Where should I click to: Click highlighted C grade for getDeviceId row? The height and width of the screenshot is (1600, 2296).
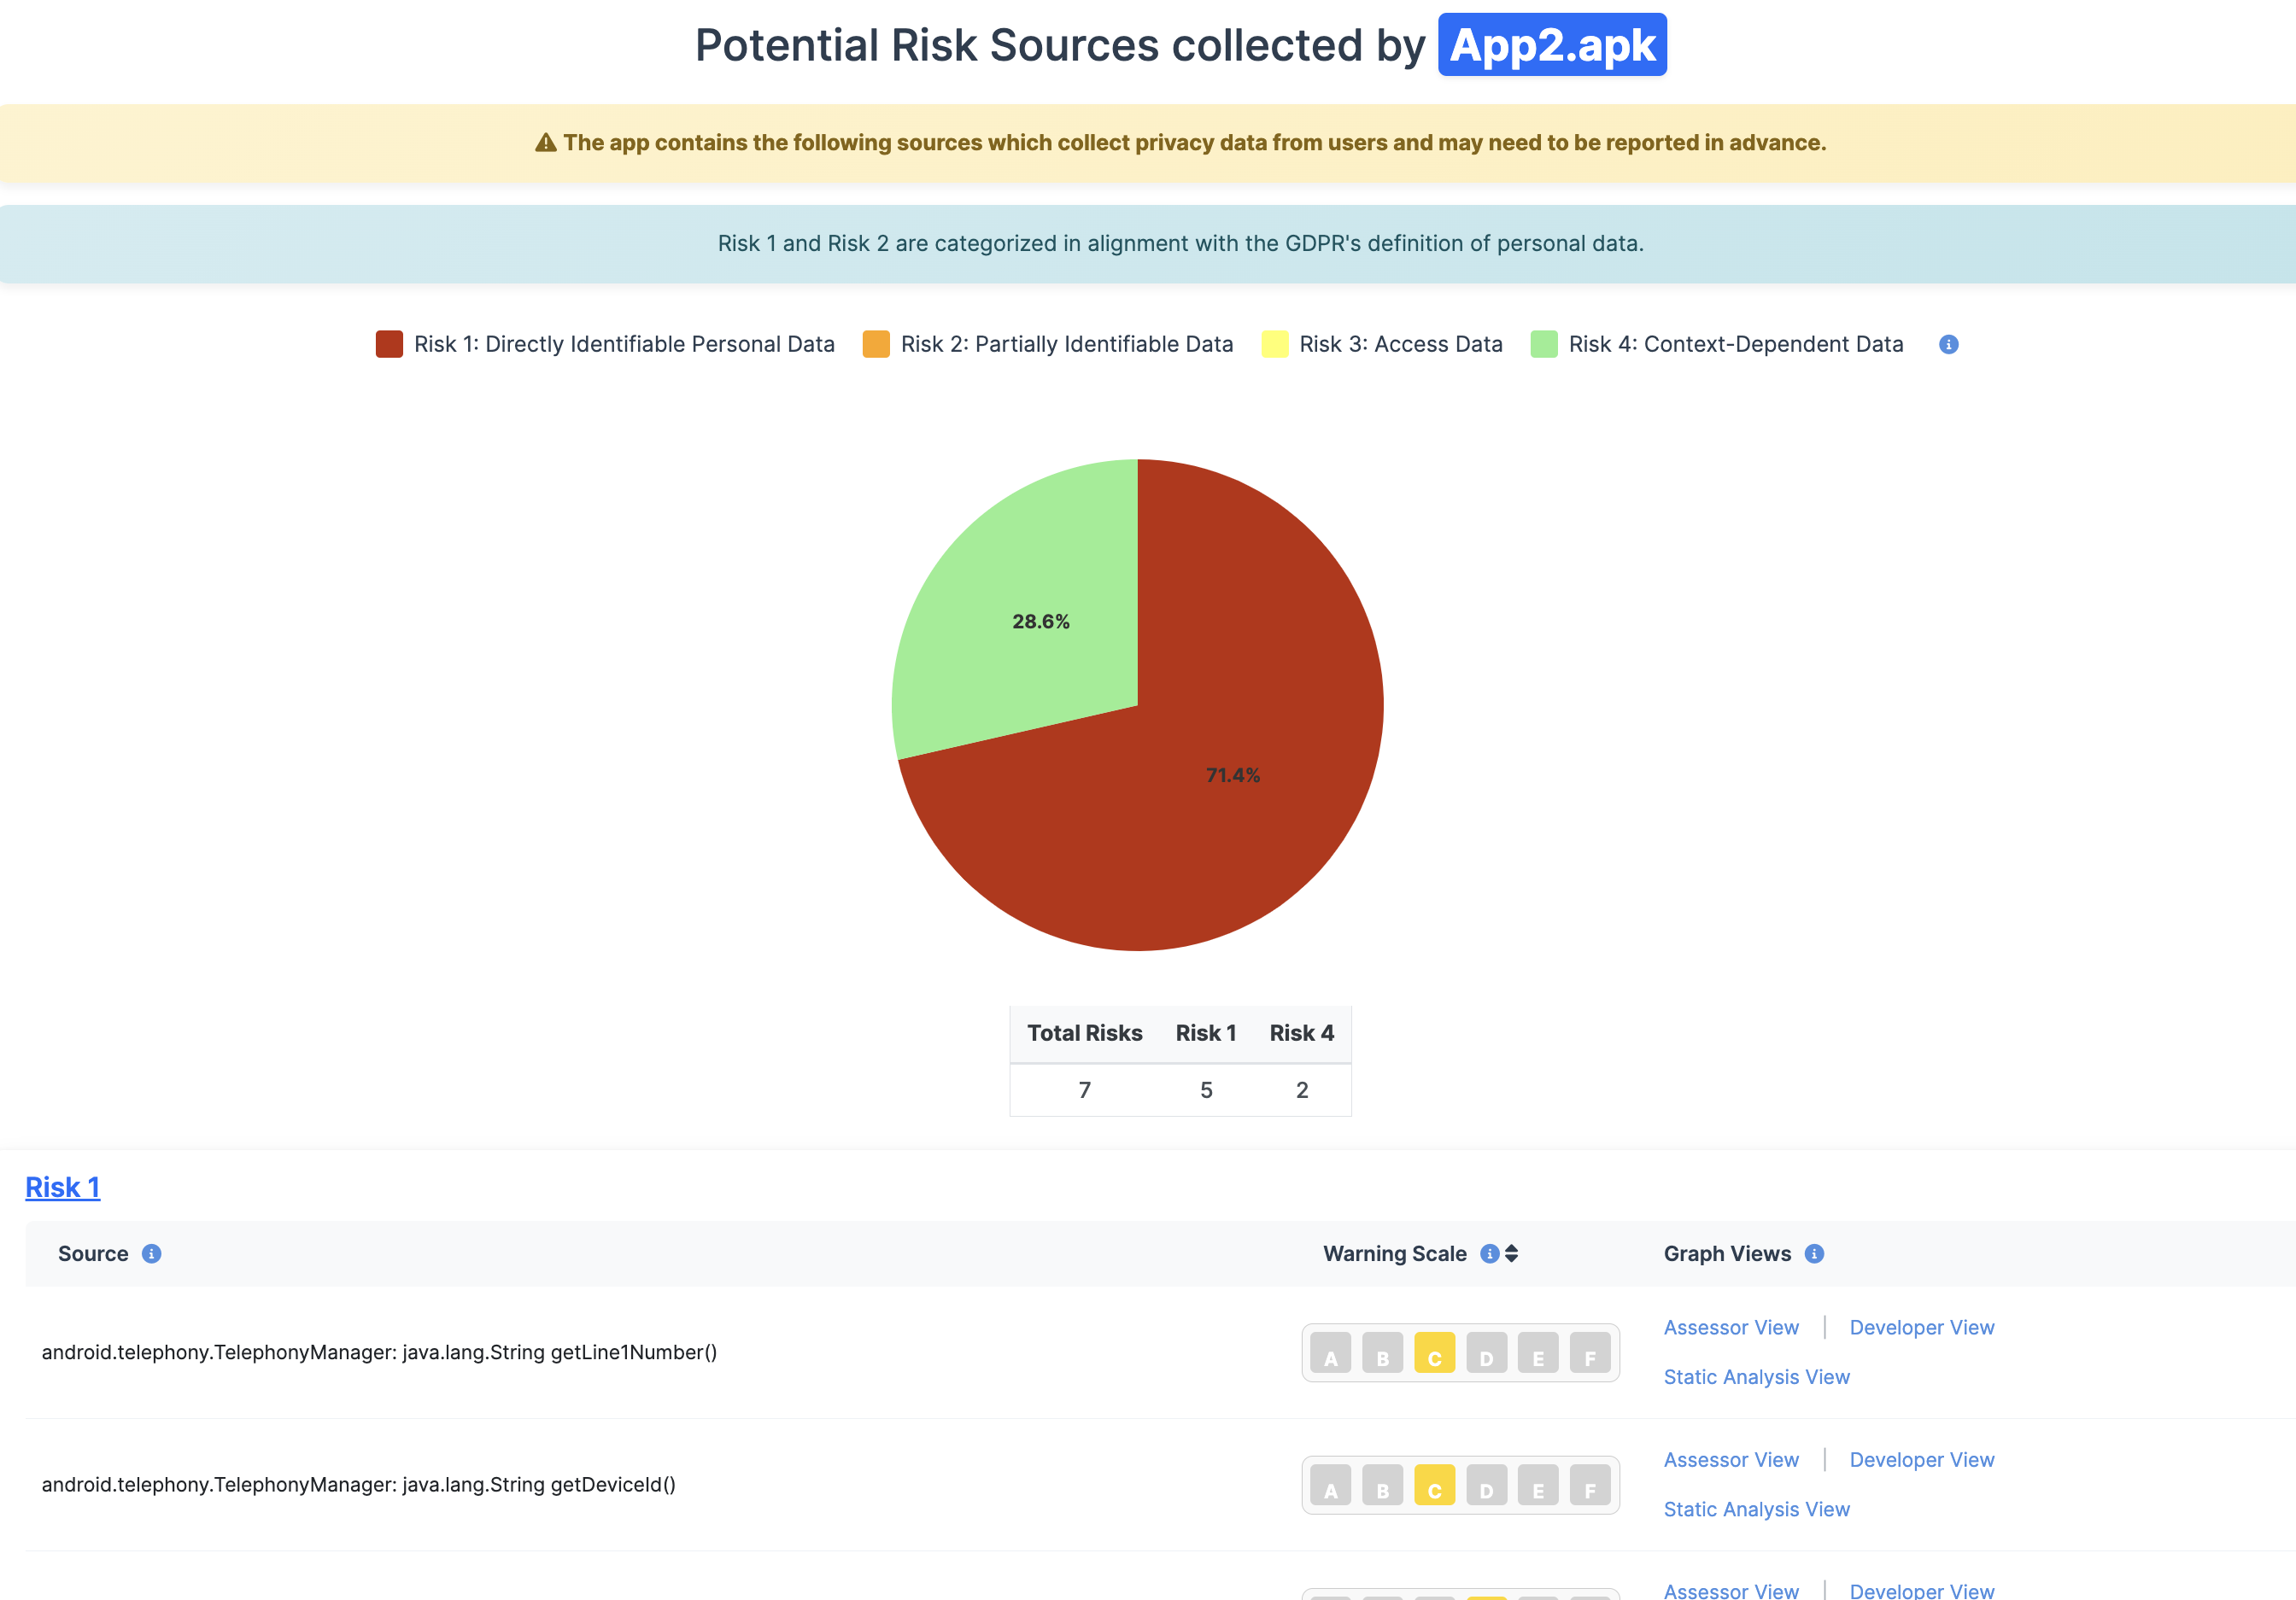(x=1434, y=1485)
